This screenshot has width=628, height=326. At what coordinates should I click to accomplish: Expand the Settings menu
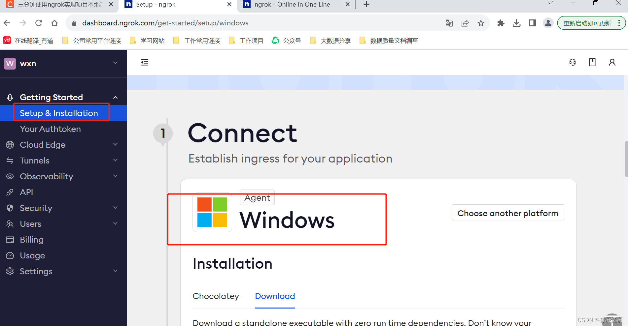115,271
